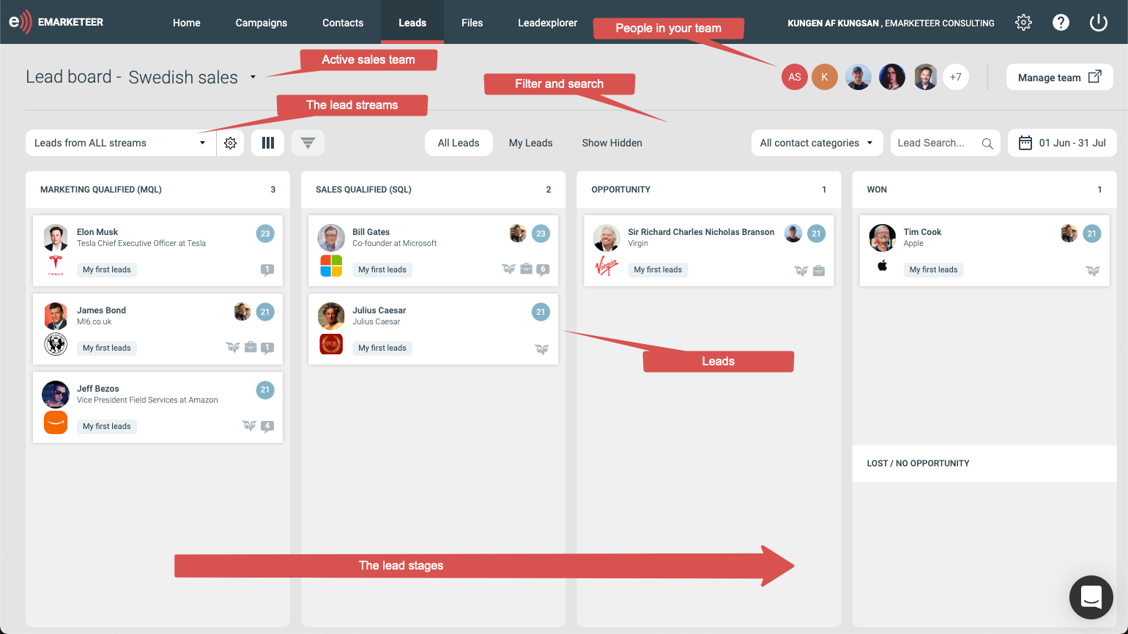The height and width of the screenshot is (634, 1128).
Task: Click Tesla logo on Elon Musk card
Action: [56, 266]
